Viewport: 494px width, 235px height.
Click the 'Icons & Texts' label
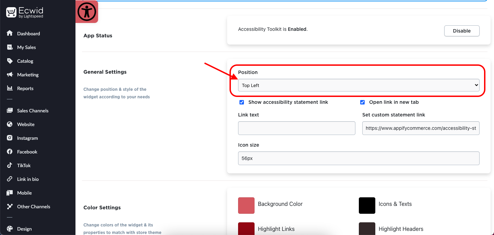(395, 204)
